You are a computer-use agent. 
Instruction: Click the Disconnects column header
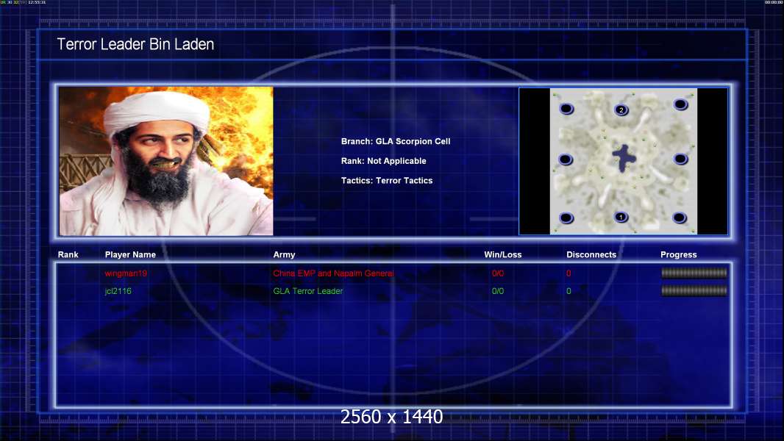click(591, 255)
